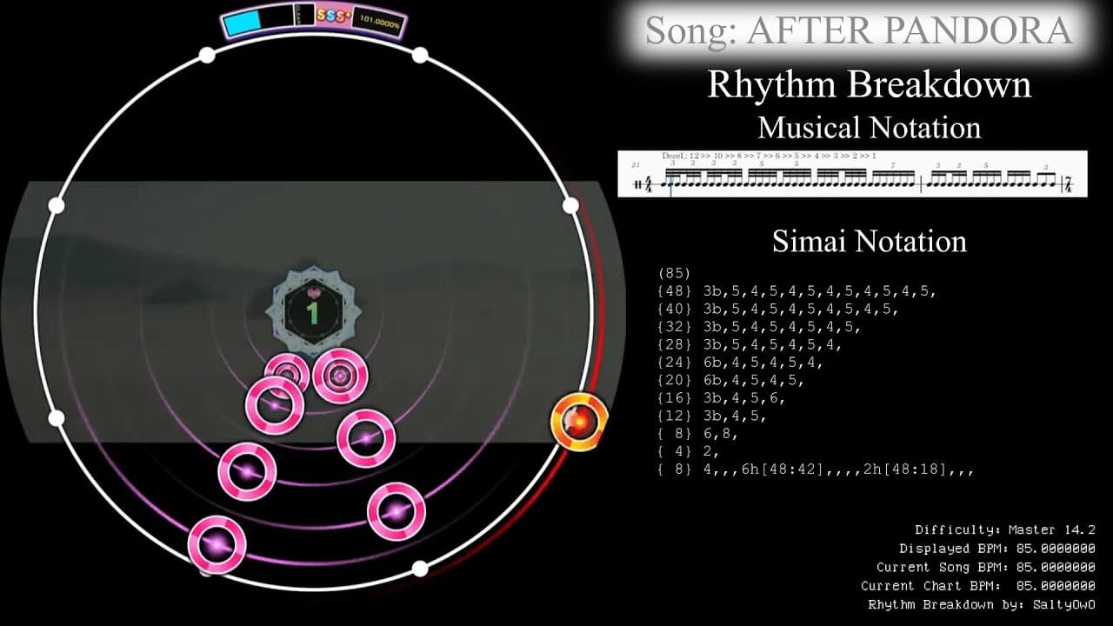This screenshot has height=626, width=1113.
Task: Click the 'Song: AFTER PANDORA' title
Action: tap(858, 30)
